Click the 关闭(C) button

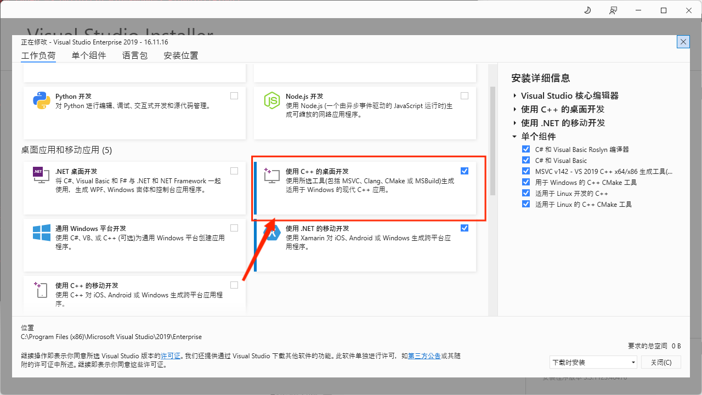(x=661, y=362)
